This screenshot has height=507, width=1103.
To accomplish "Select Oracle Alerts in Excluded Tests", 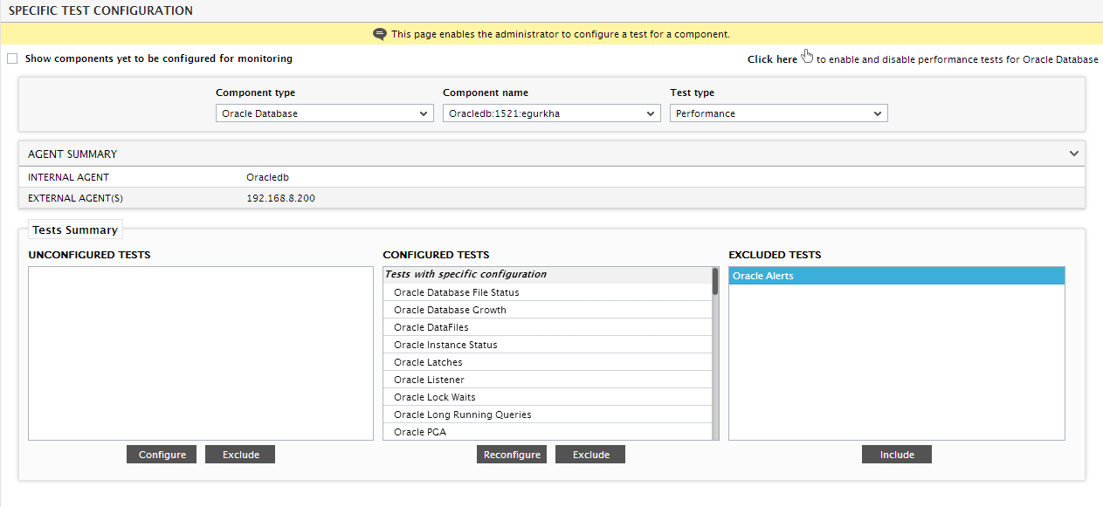I will [897, 276].
